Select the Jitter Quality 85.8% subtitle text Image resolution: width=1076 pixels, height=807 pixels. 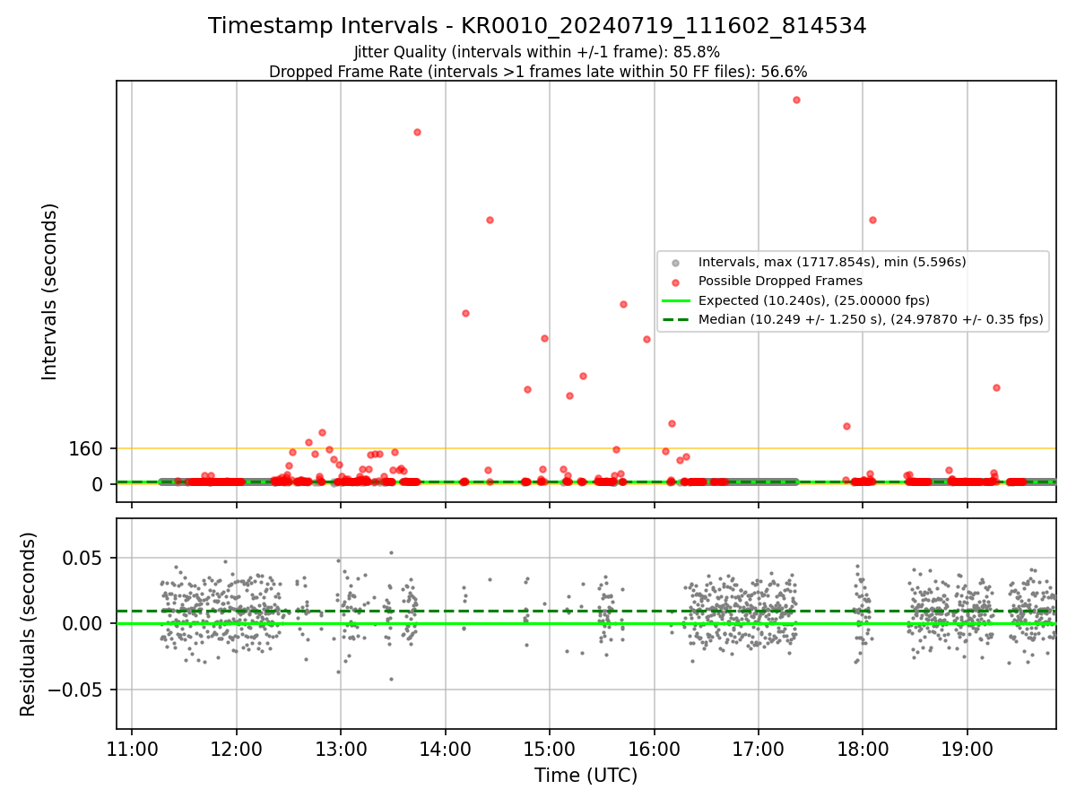click(x=537, y=52)
